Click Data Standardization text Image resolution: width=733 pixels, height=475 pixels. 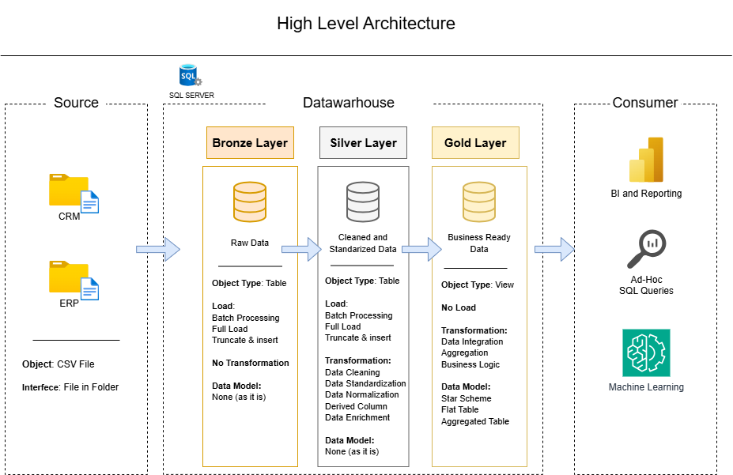[x=365, y=383]
